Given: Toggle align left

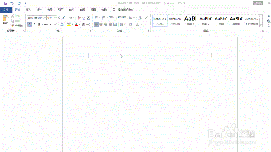Looking at the screenshot, I should 96,24.
